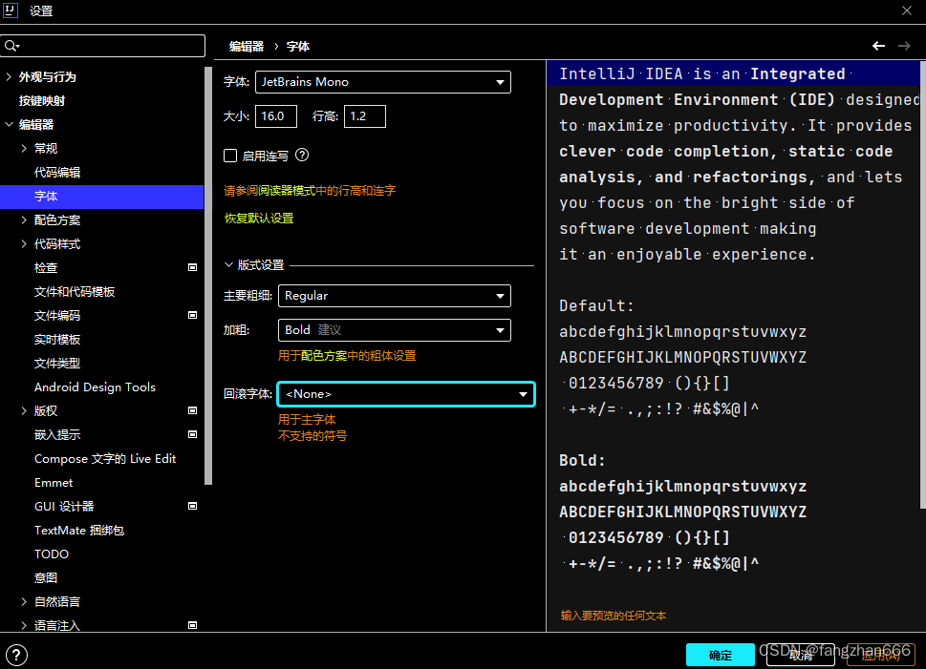Click the forward arrow in the settings header
The height and width of the screenshot is (669, 926).
click(904, 46)
